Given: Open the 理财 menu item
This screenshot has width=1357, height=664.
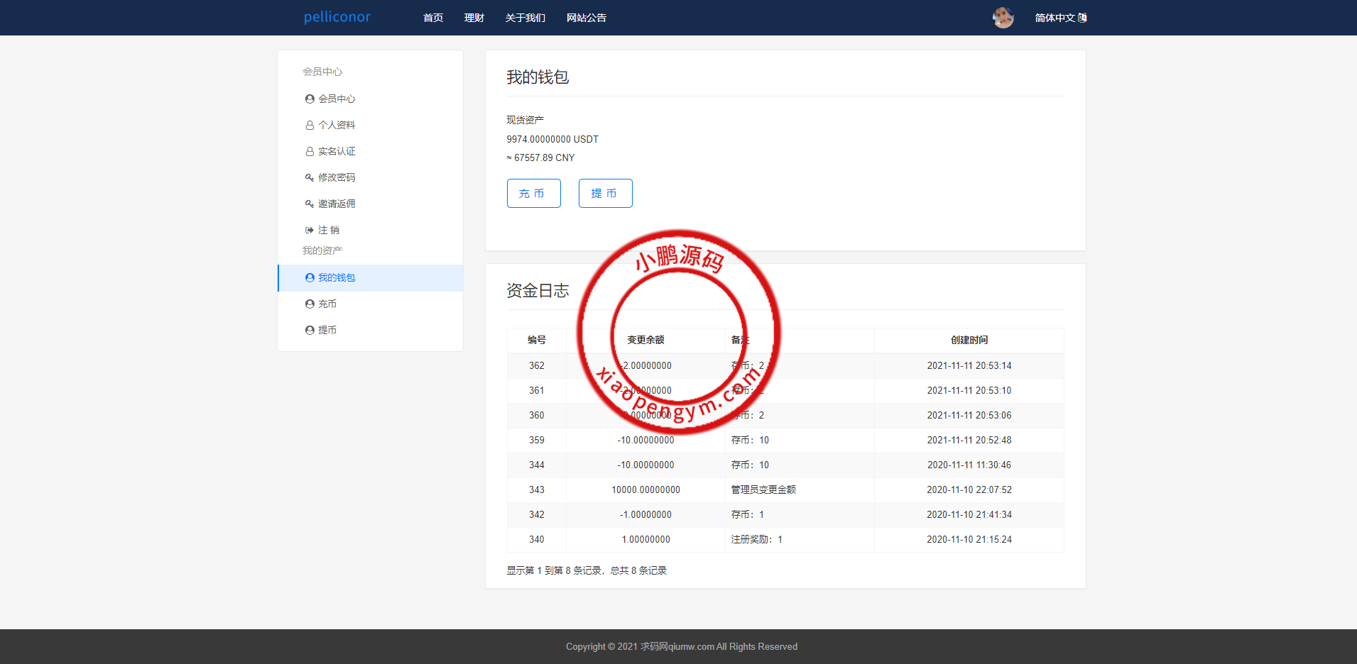Looking at the screenshot, I should [474, 18].
